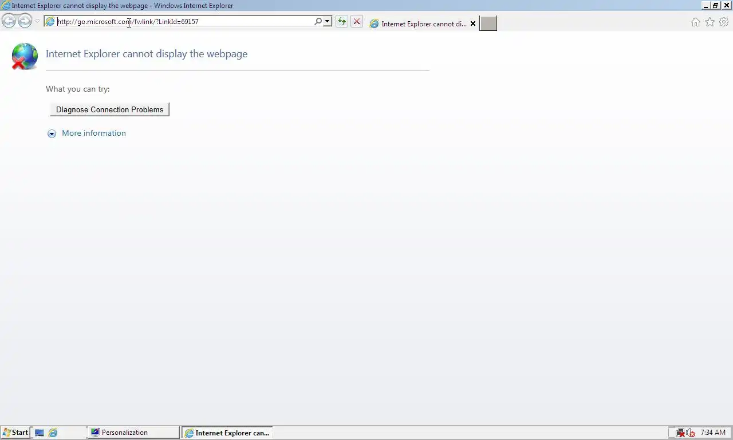Click Internet Explorer taskbar button
The height and width of the screenshot is (440, 733).
[x=227, y=433]
